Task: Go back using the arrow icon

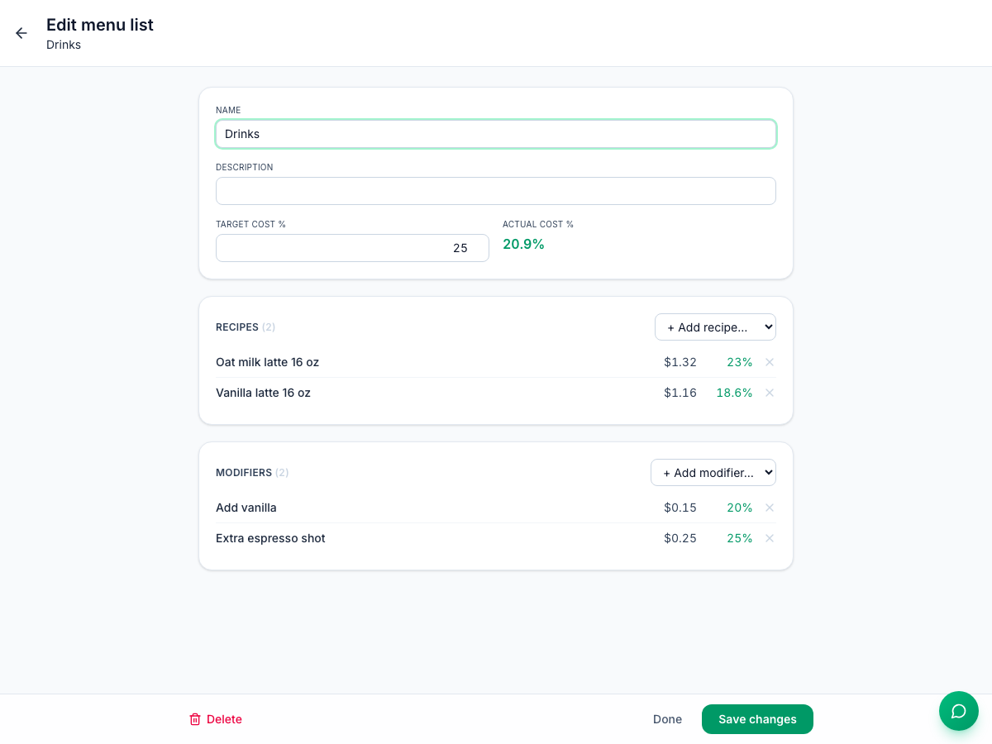Action: [x=21, y=33]
